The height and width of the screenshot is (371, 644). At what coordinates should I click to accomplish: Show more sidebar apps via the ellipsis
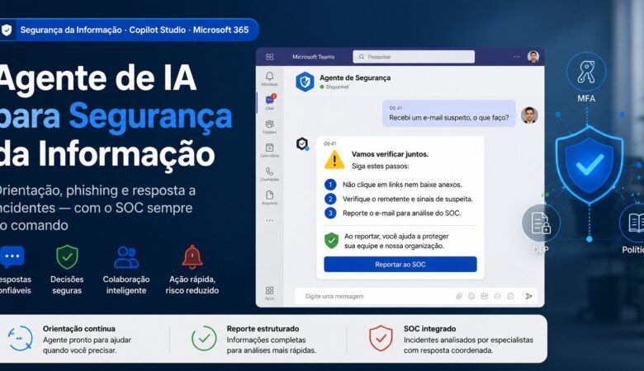[269, 221]
